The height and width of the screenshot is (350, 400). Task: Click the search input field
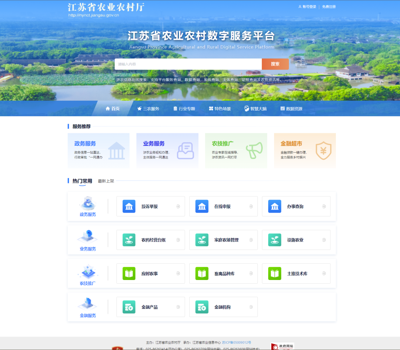[188, 64]
